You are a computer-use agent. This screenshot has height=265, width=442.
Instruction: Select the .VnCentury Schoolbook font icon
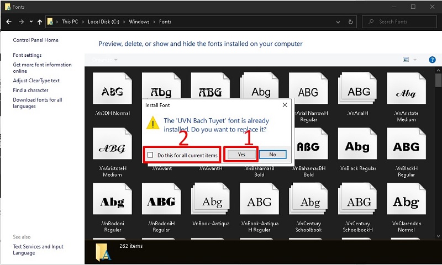point(308,199)
